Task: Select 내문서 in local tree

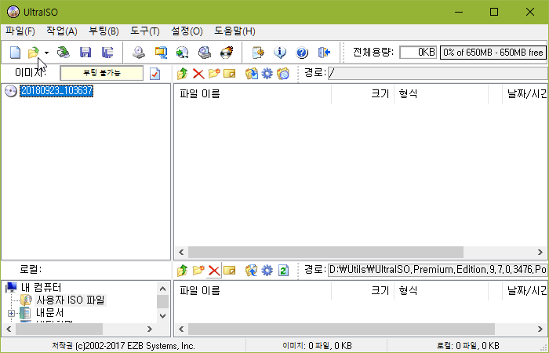Action: [49, 313]
